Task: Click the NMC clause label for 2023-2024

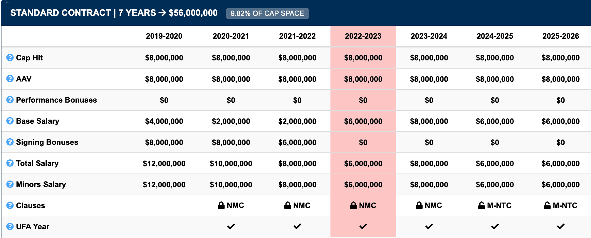Action: point(433,205)
